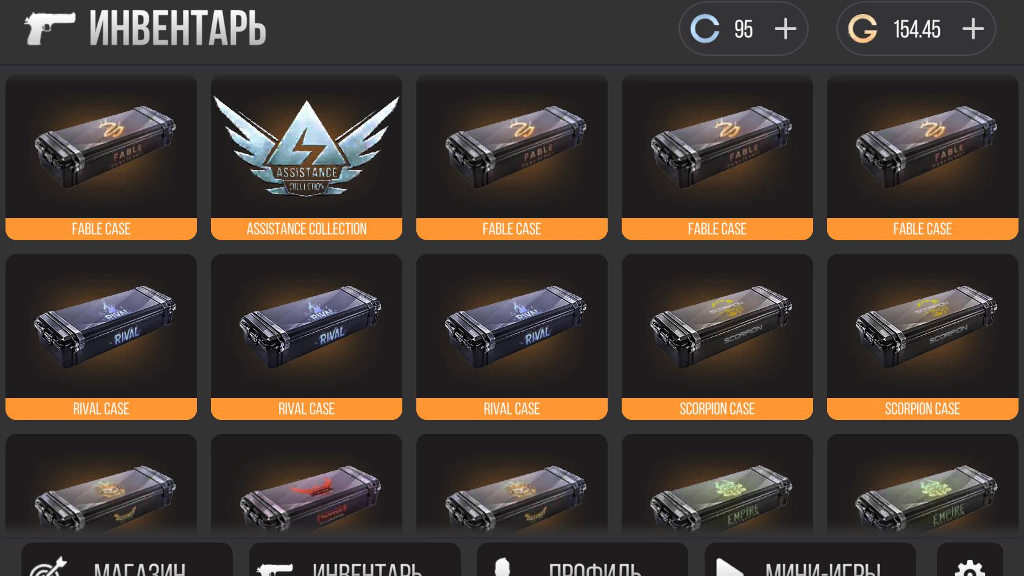Open the Assistance Collection winged badge
Image resolution: width=1024 pixels, height=576 pixels.
pyautogui.click(x=307, y=146)
